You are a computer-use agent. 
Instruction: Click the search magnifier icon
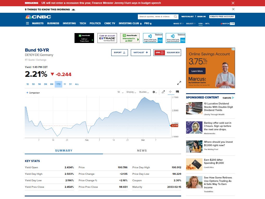pos(175,17)
